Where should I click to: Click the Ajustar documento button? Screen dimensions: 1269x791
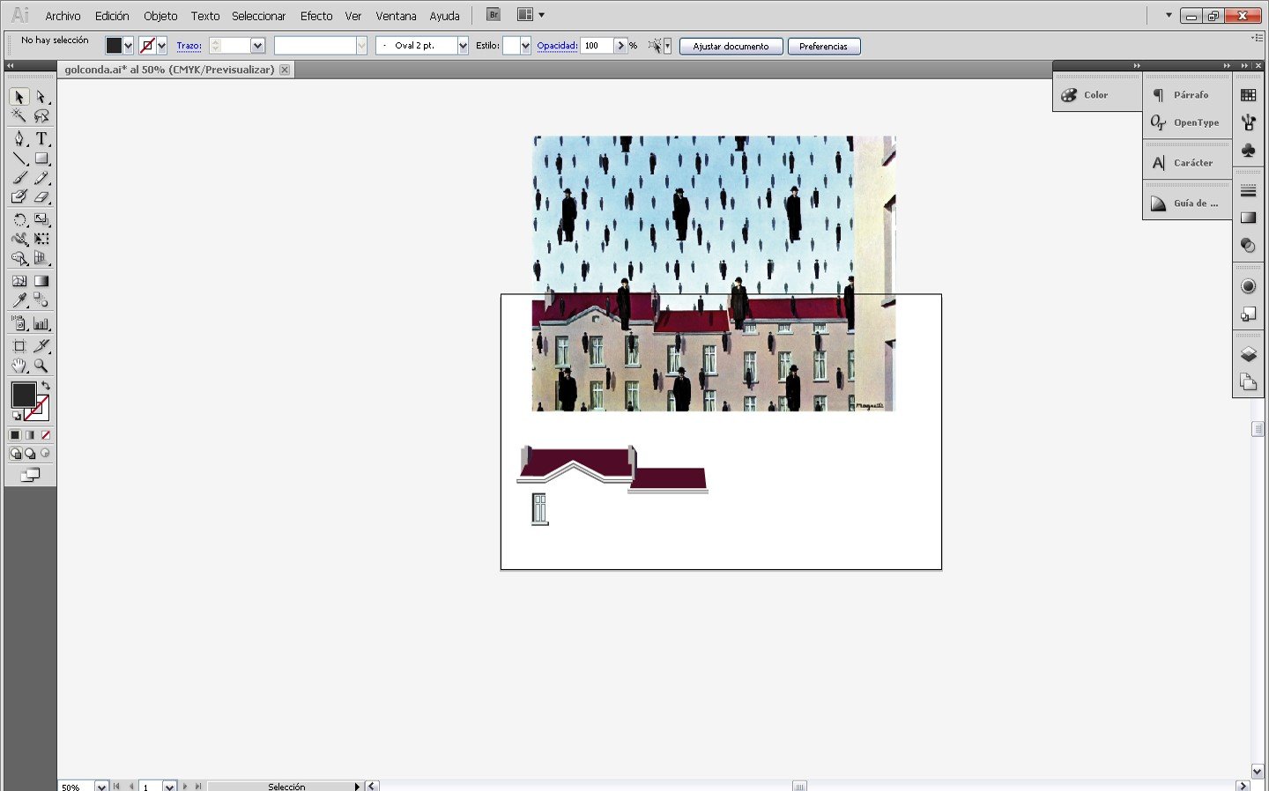(x=731, y=46)
